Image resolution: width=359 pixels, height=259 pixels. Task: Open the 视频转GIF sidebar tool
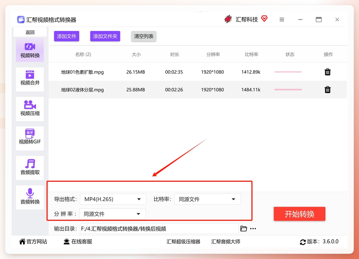pyautogui.click(x=30, y=138)
